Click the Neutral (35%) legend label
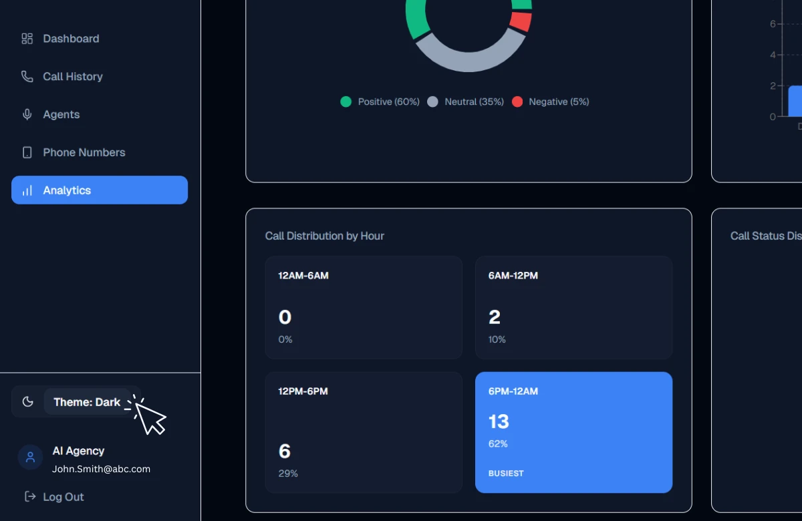This screenshot has width=802, height=521. [x=474, y=102]
